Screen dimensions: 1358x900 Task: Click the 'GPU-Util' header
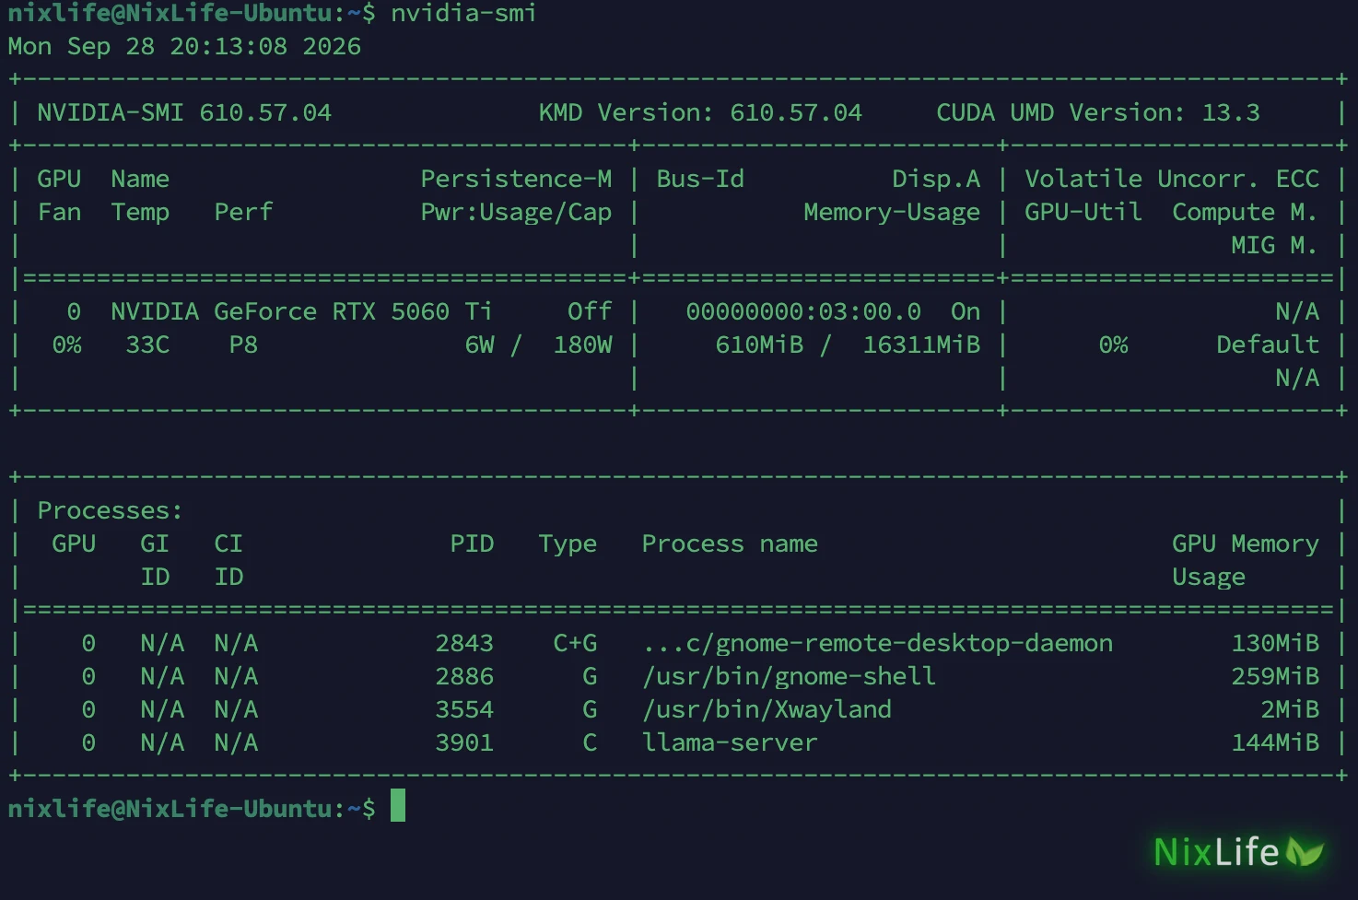(1083, 212)
